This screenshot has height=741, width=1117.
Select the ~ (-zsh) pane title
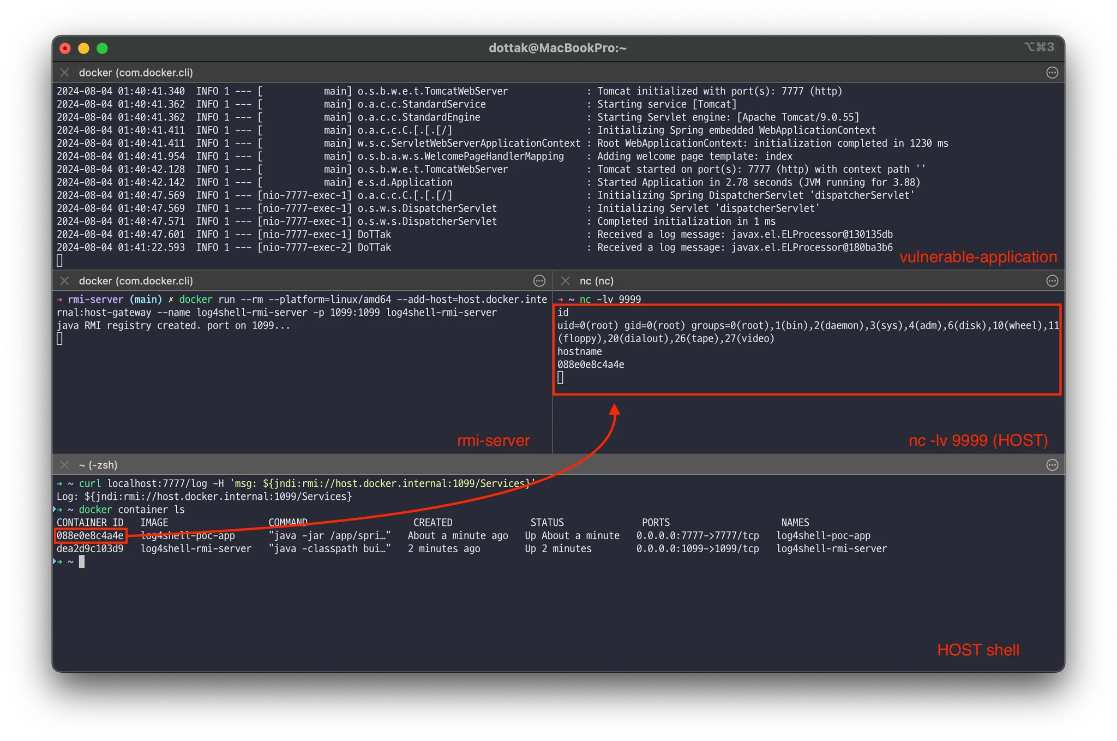click(98, 465)
